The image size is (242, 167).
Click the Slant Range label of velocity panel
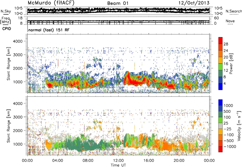[x=8, y=126]
